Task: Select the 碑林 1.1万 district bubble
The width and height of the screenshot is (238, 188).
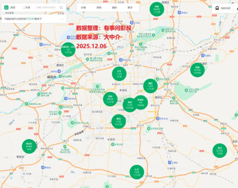Action: point(130,105)
